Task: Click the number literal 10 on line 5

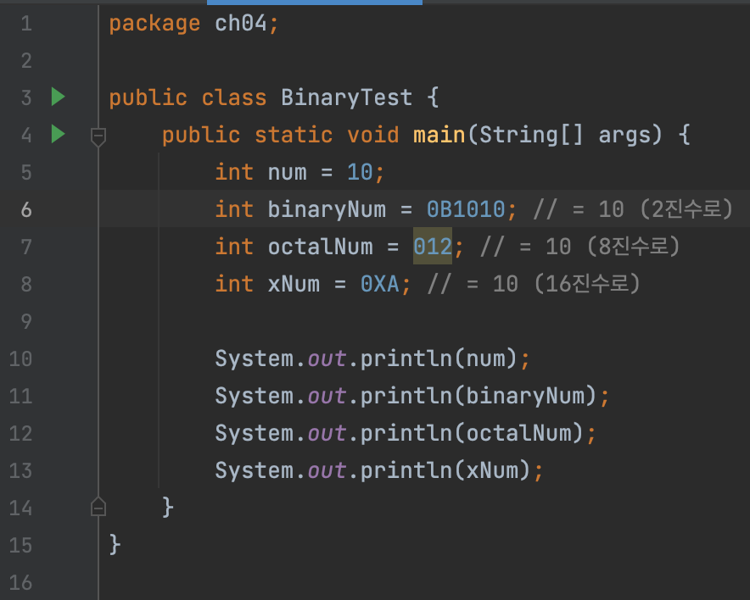Action: (360, 172)
